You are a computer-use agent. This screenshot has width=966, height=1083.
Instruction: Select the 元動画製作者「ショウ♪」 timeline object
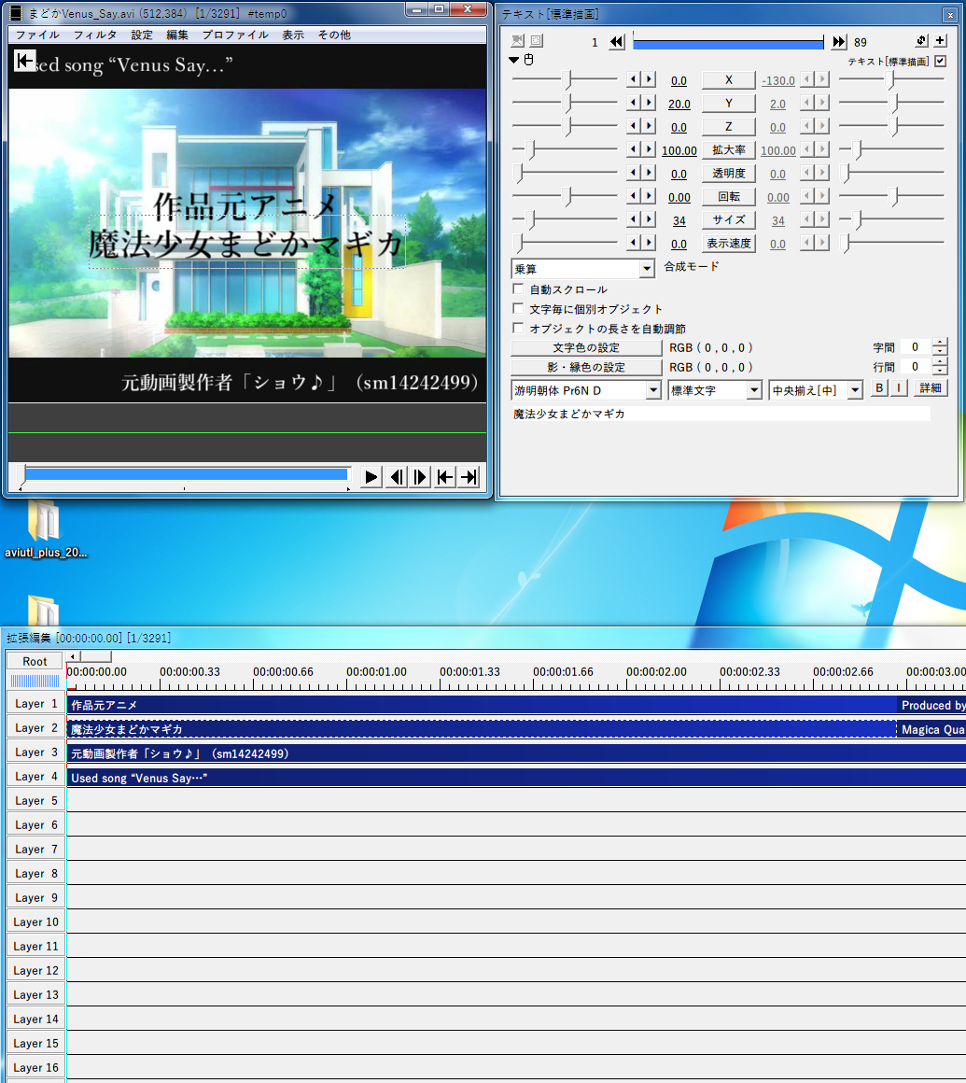click(x=516, y=753)
